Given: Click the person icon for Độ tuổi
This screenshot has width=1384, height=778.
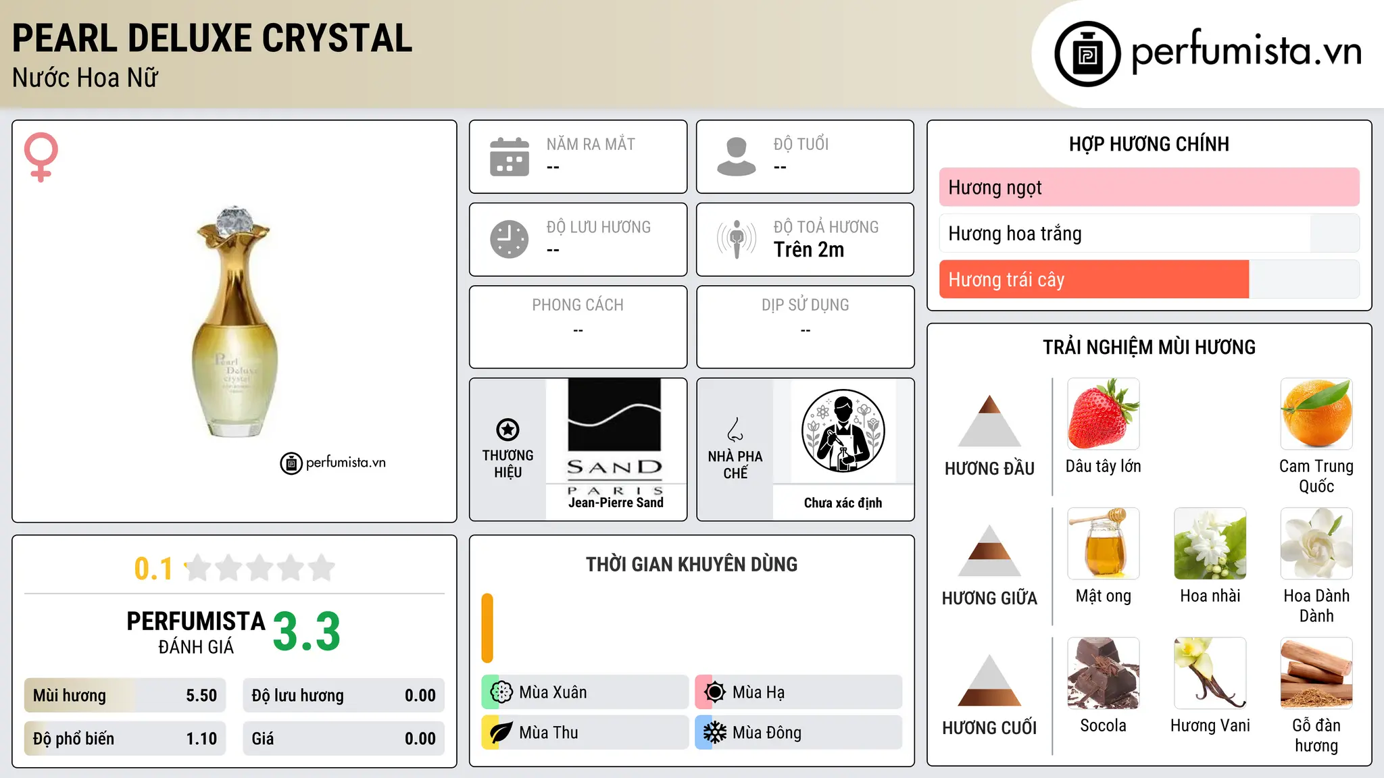Looking at the screenshot, I should 737,157.
